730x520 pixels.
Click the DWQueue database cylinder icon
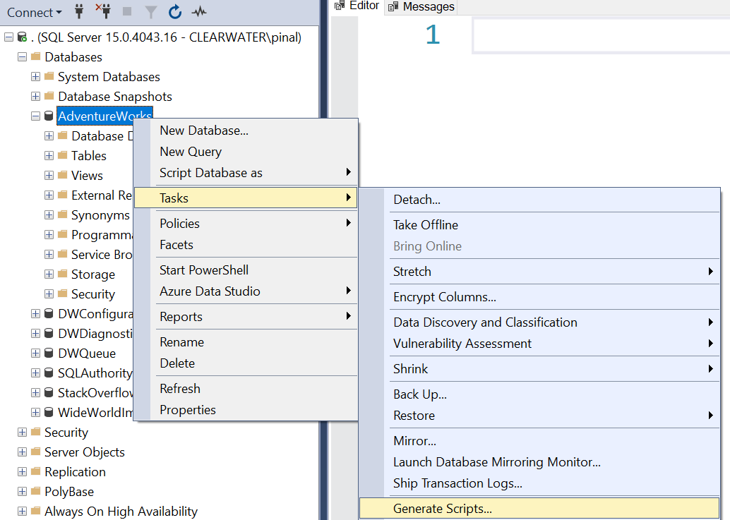pyautogui.click(x=49, y=353)
